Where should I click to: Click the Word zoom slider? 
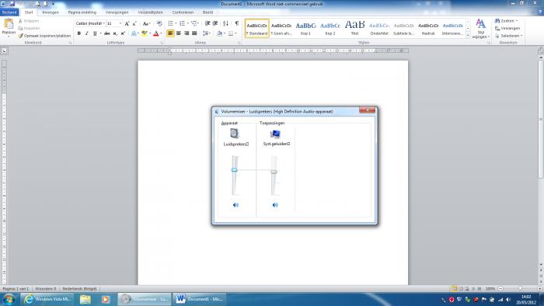520,288
